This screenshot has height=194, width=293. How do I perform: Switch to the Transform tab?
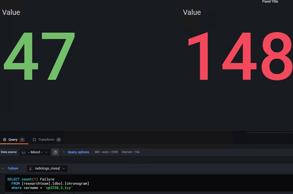tap(47, 140)
